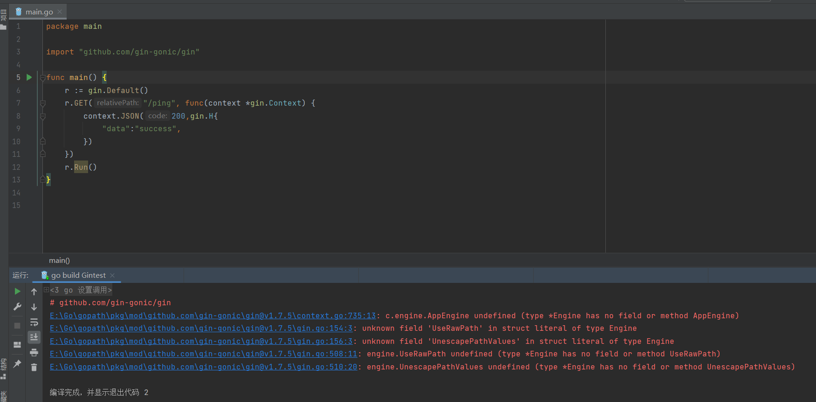Click the green Rerun button in Run panel
Viewport: 816px width, 402px height.
pyautogui.click(x=17, y=291)
